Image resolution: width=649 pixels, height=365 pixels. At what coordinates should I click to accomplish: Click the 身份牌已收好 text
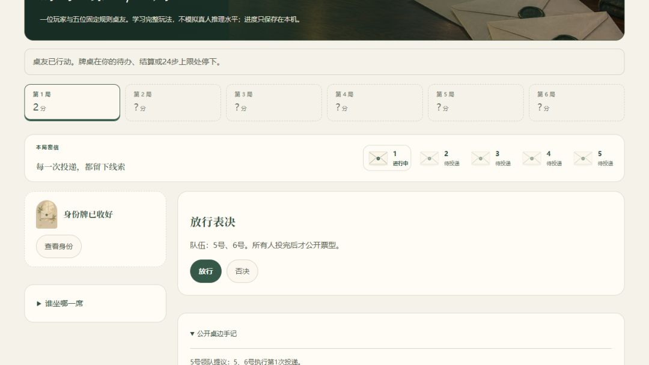pyautogui.click(x=88, y=214)
